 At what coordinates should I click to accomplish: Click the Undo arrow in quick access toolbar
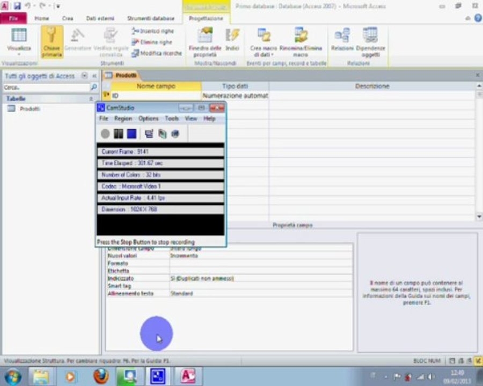tap(28, 6)
